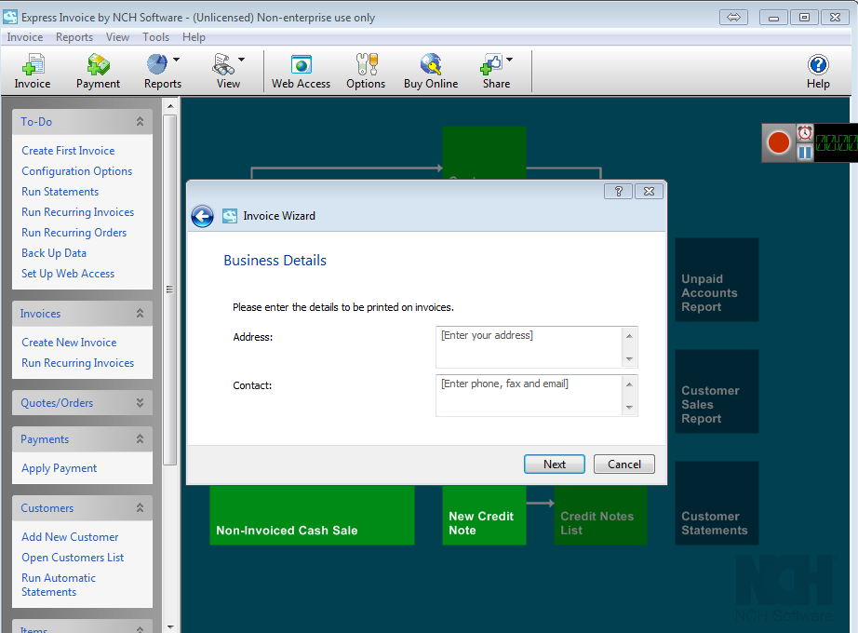Screen dimensions: 858x633
Task: Click the New Credit Note tile
Action: coord(484,516)
